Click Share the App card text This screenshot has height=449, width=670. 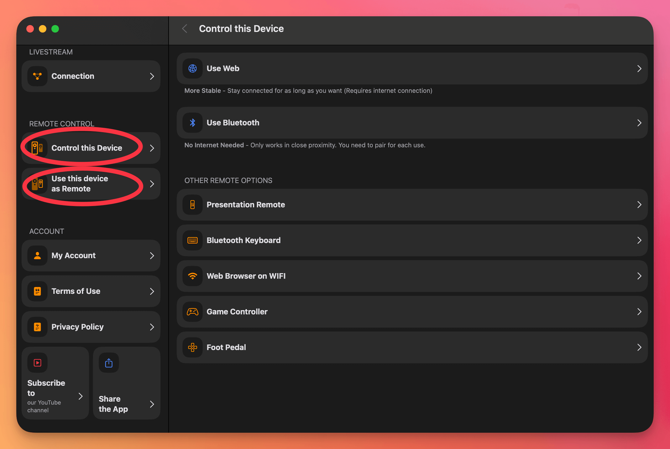tap(113, 404)
